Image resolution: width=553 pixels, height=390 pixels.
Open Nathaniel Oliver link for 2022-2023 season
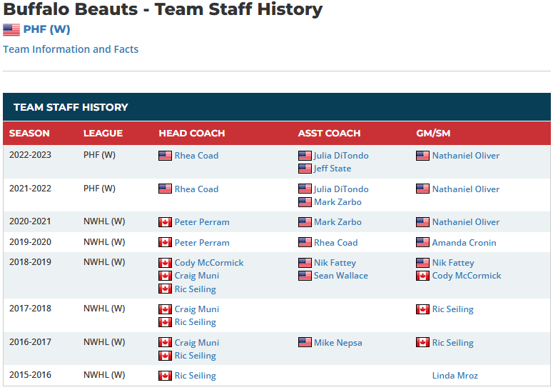pos(466,156)
